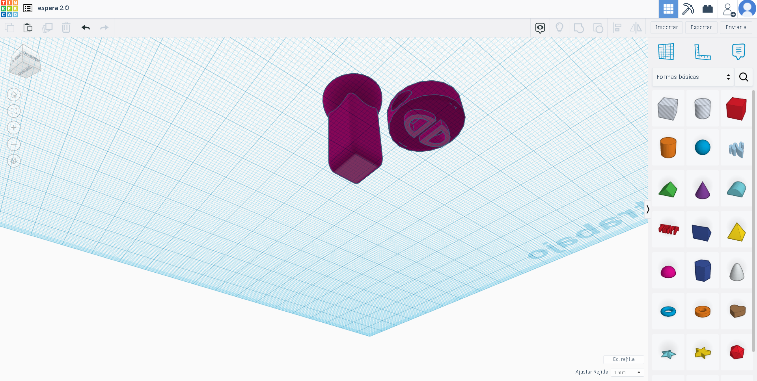
Task: Select the Notes tool in shapes panel
Action: [x=738, y=52]
